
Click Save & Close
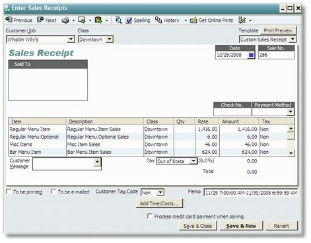(x=197, y=226)
